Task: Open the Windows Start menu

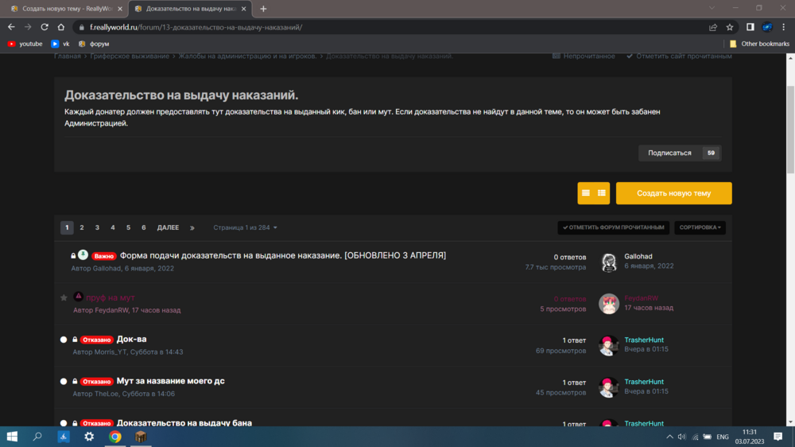Action: coord(12,437)
